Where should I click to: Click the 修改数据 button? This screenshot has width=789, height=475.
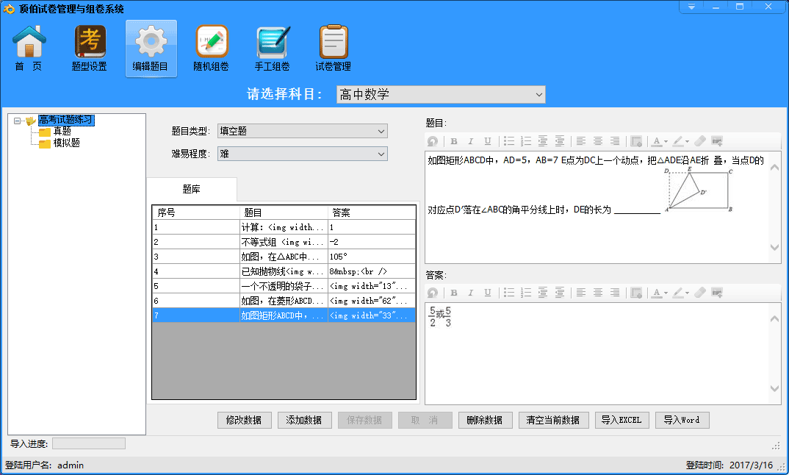point(244,420)
